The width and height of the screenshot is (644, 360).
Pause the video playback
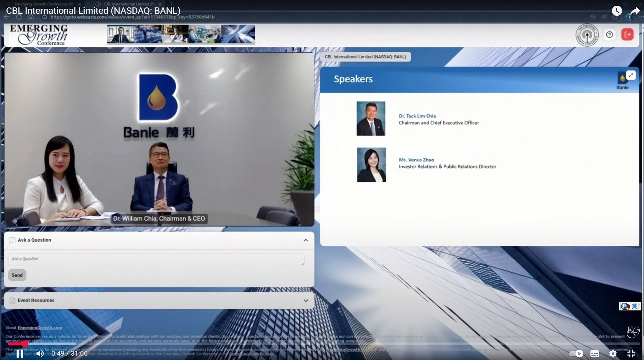tap(20, 353)
